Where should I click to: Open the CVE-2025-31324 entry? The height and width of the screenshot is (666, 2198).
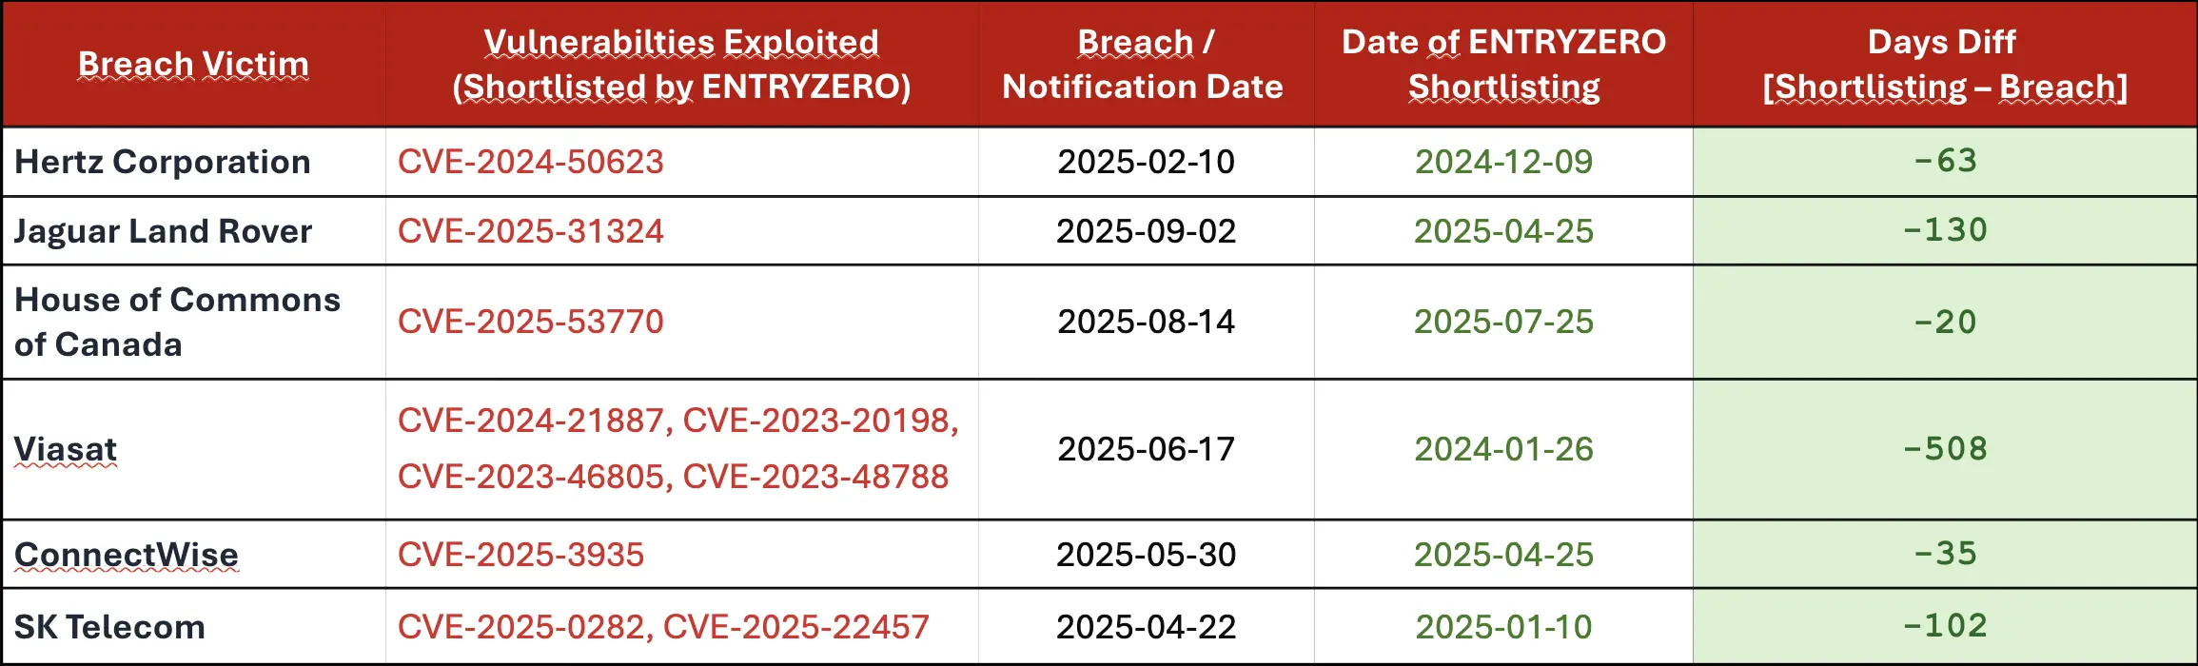pos(530,231)
